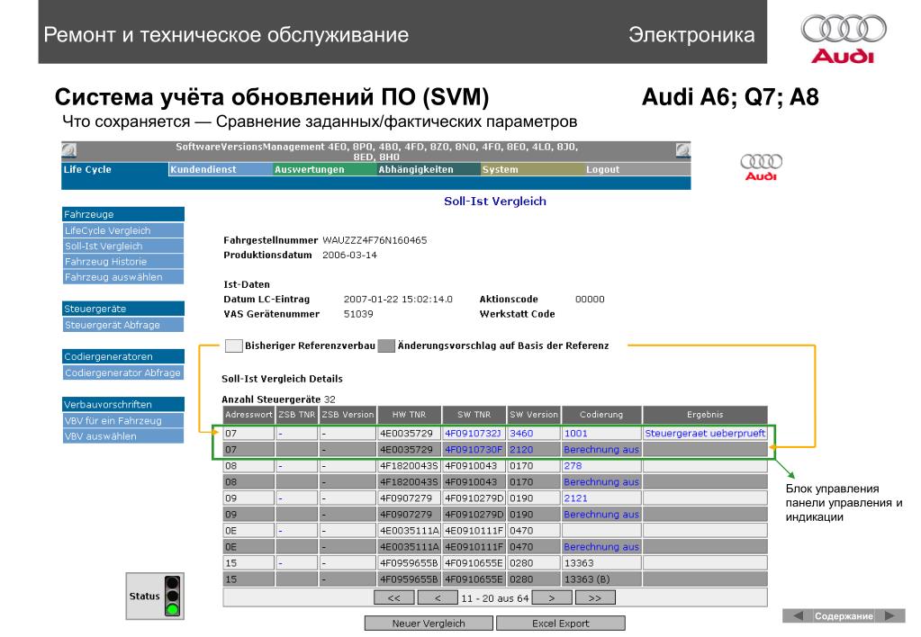Click the Logout tab
Screen dimensions: 921x637
pyautogui.click(x=637, y=169)
